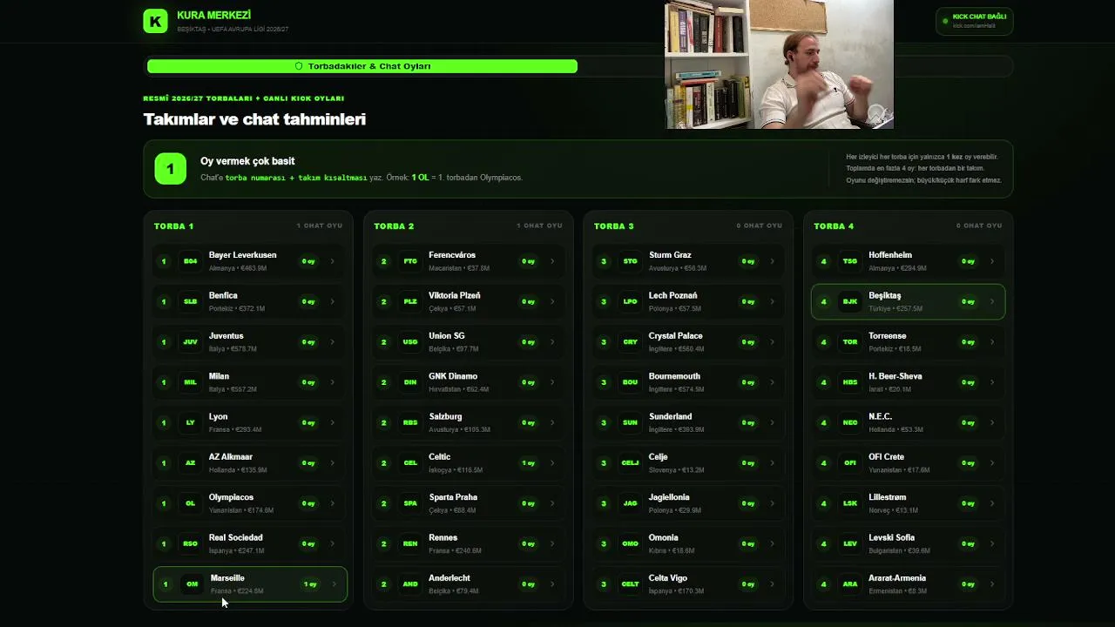Viewport: 1115px width, 627px height.
Task: Click the SLB badge for Benfica
Action: click(190, 301)
